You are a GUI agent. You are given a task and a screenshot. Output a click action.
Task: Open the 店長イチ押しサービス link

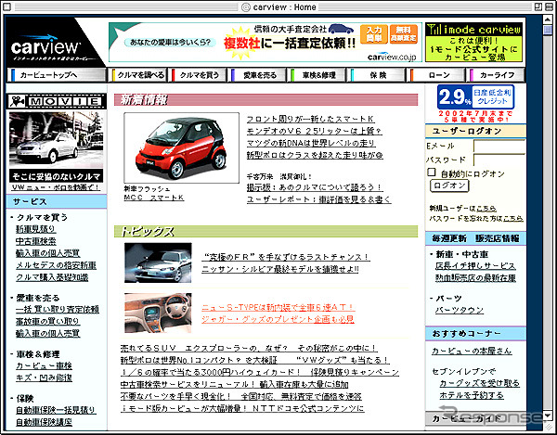(x=475, y=266)
